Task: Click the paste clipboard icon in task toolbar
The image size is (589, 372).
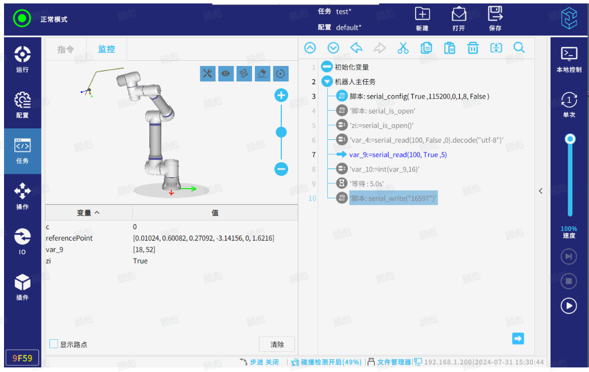Action: pos(449,48)
